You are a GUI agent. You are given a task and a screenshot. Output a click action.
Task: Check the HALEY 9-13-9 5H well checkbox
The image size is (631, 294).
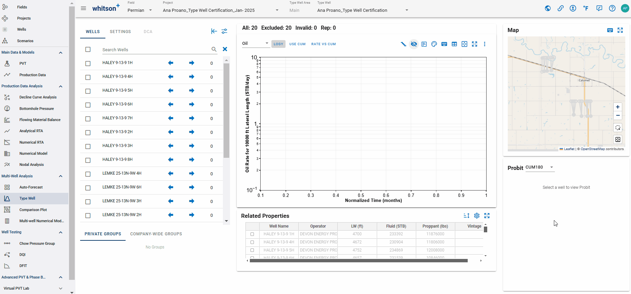[x=88, y=91]
